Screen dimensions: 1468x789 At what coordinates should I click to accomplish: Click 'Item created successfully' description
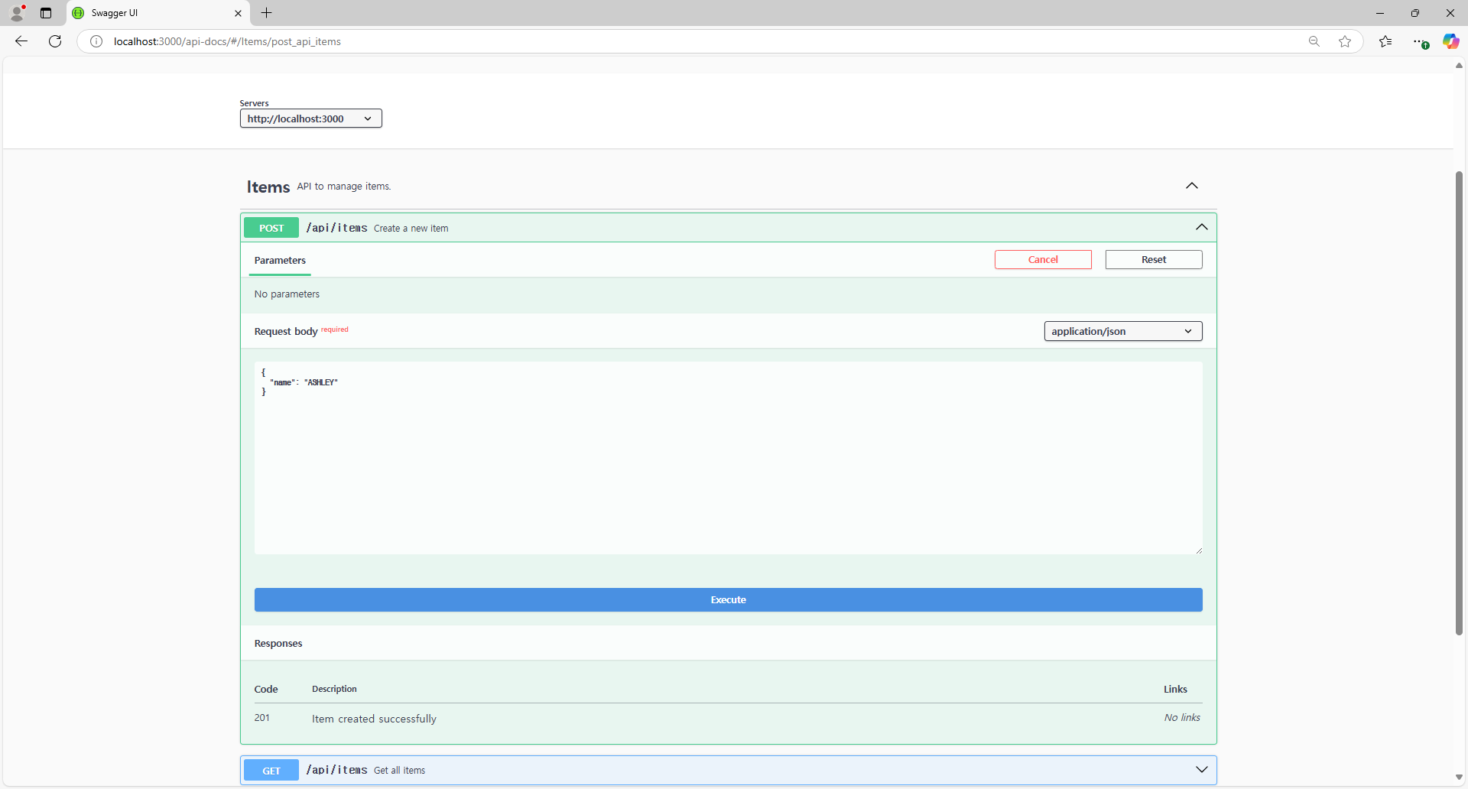point(374,719)
